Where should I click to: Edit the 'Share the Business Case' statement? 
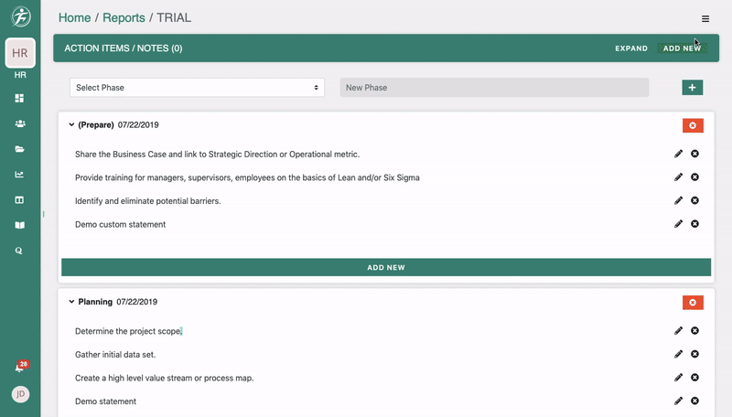click(x=678, y=154)
